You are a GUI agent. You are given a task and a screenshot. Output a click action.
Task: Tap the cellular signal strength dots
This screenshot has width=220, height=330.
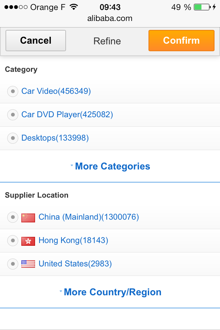(x=16, y=7)
